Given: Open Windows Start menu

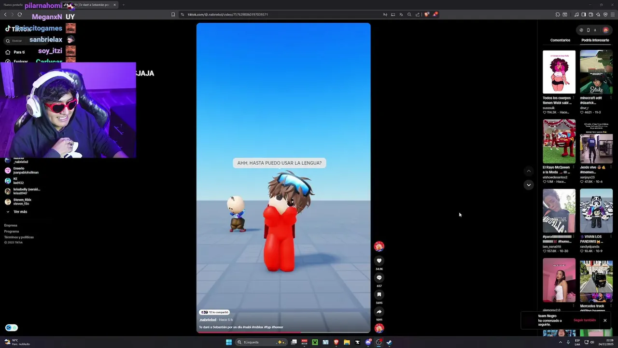Looking at the screenshot, I should [229, 342].
